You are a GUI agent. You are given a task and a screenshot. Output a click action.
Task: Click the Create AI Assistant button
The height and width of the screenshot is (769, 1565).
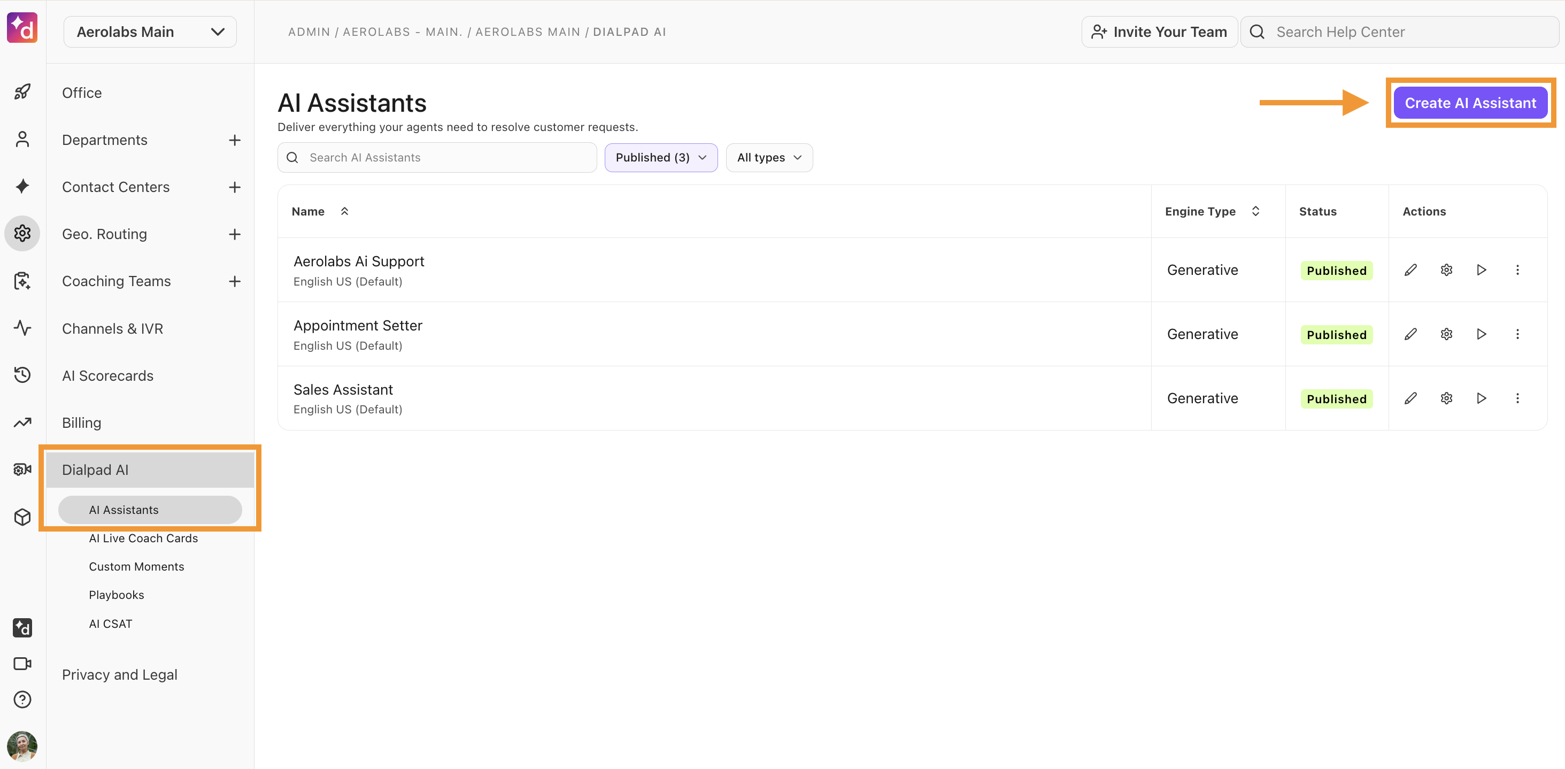1470,103
